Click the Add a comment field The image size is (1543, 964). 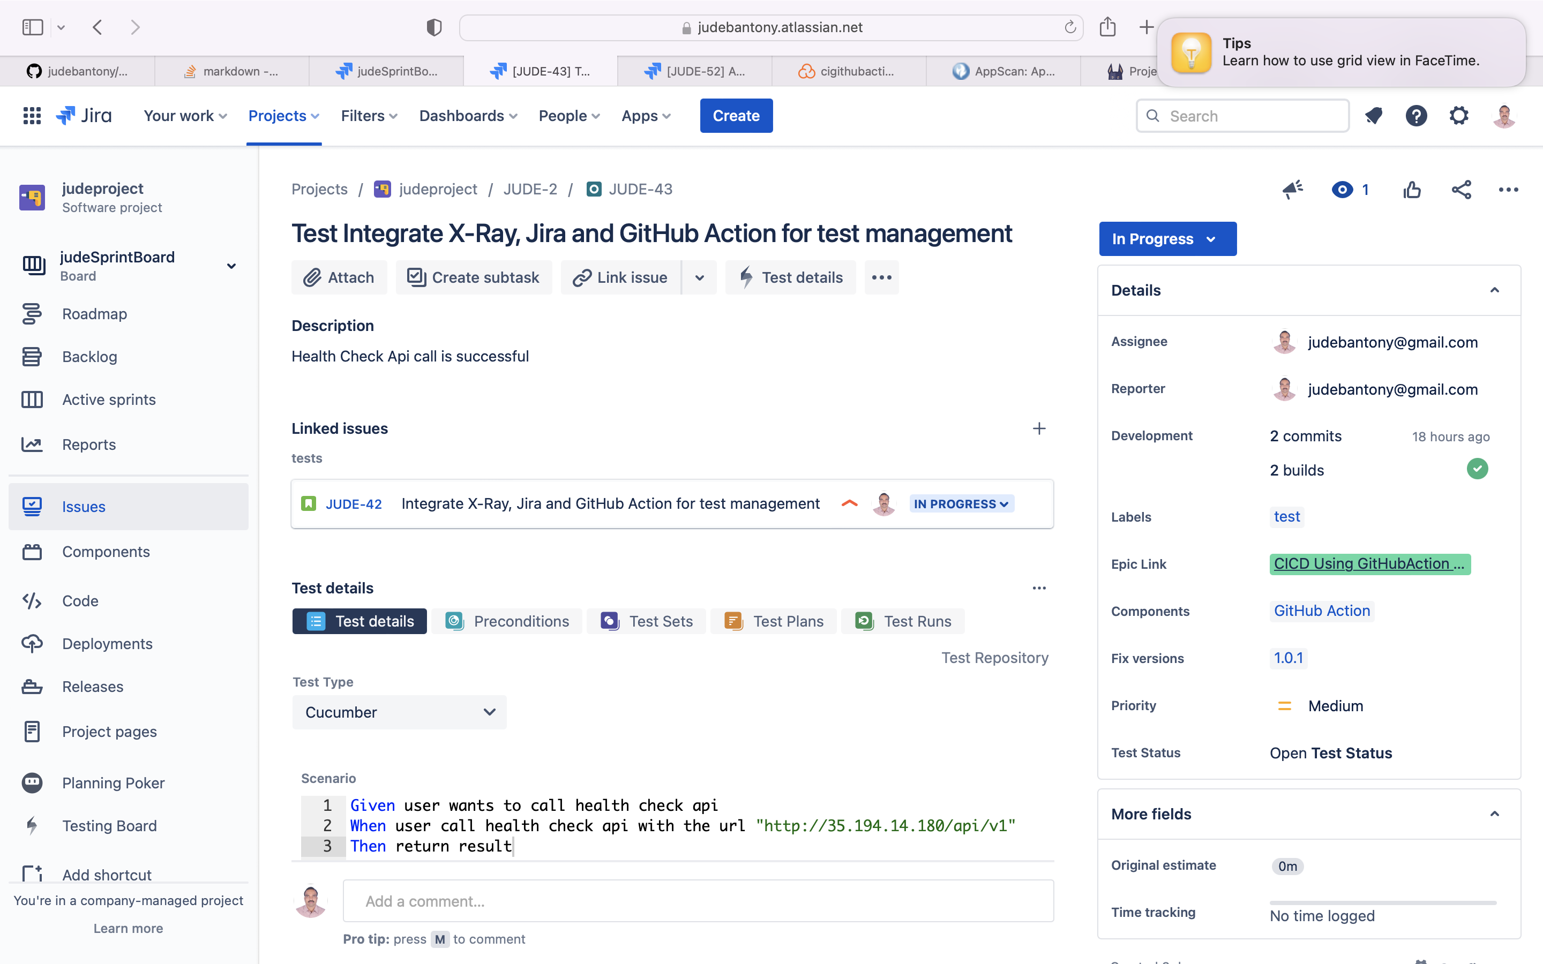click(x=698, y=901)
